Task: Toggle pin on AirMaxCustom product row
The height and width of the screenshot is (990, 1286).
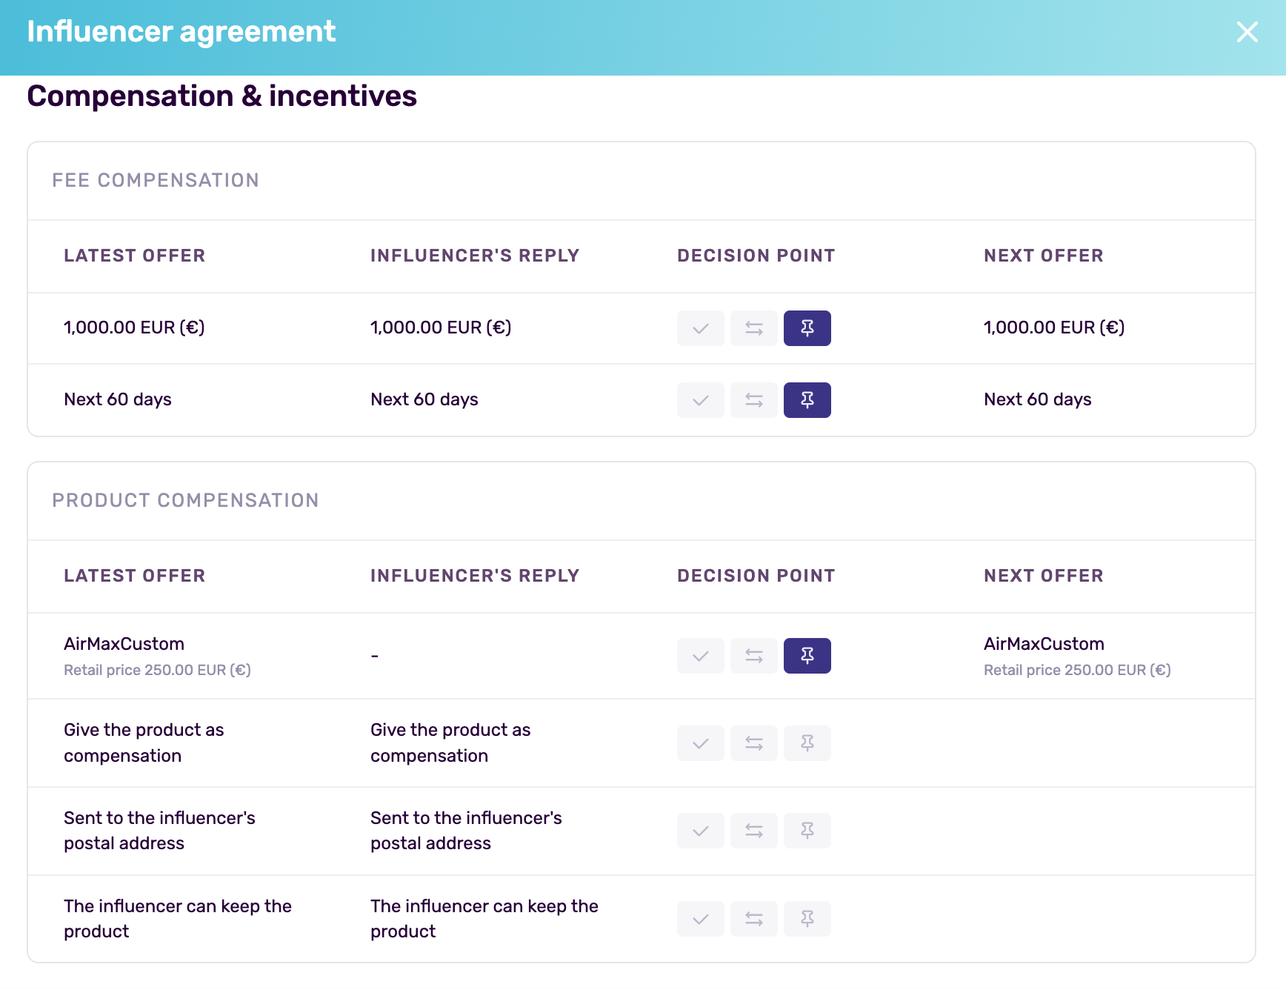Action: tap(807, 656)
